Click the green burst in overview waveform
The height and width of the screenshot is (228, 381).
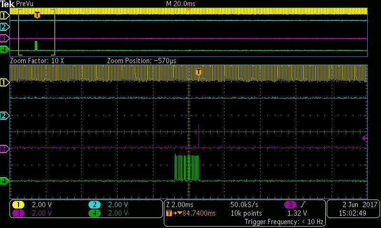pyautogui.click(x=36, y=46)
